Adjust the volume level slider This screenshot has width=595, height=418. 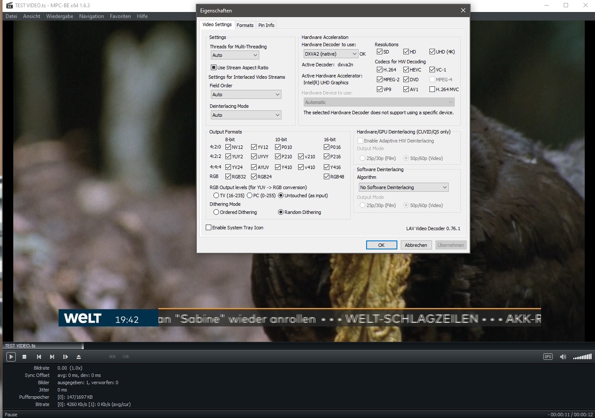(582, 357)
